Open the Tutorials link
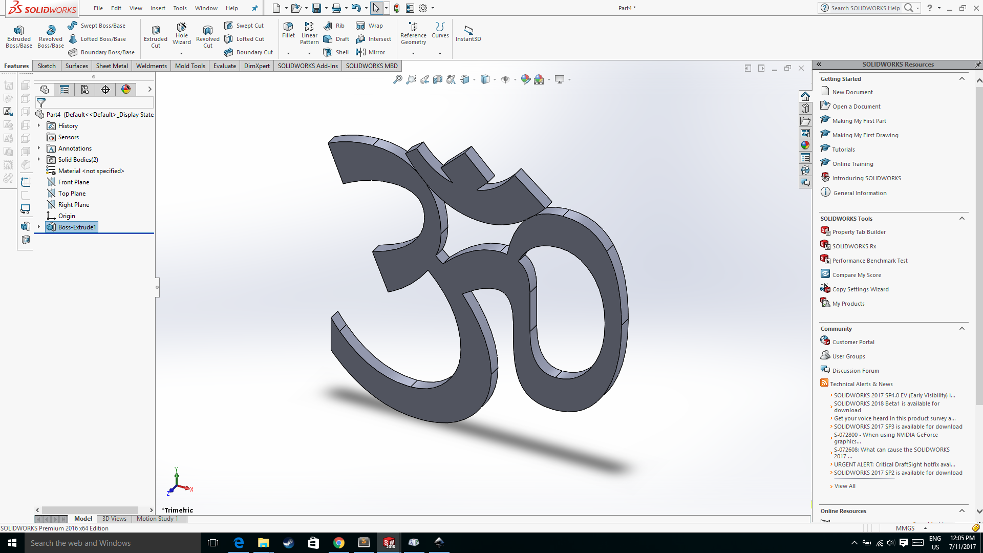Viewport: 983px width, 553px height. [x=843, y=150]
